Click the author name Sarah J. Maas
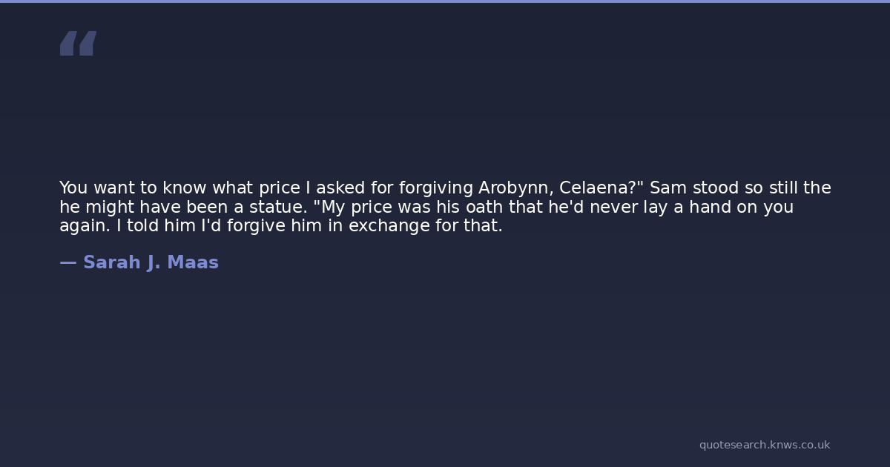The image size is (890, 467). (151, 262)
